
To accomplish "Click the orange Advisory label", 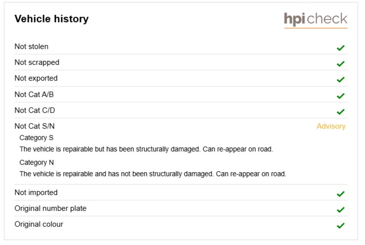I will click(331, 126).
